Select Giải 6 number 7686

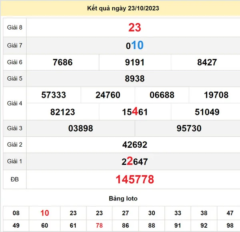[62, 62]
